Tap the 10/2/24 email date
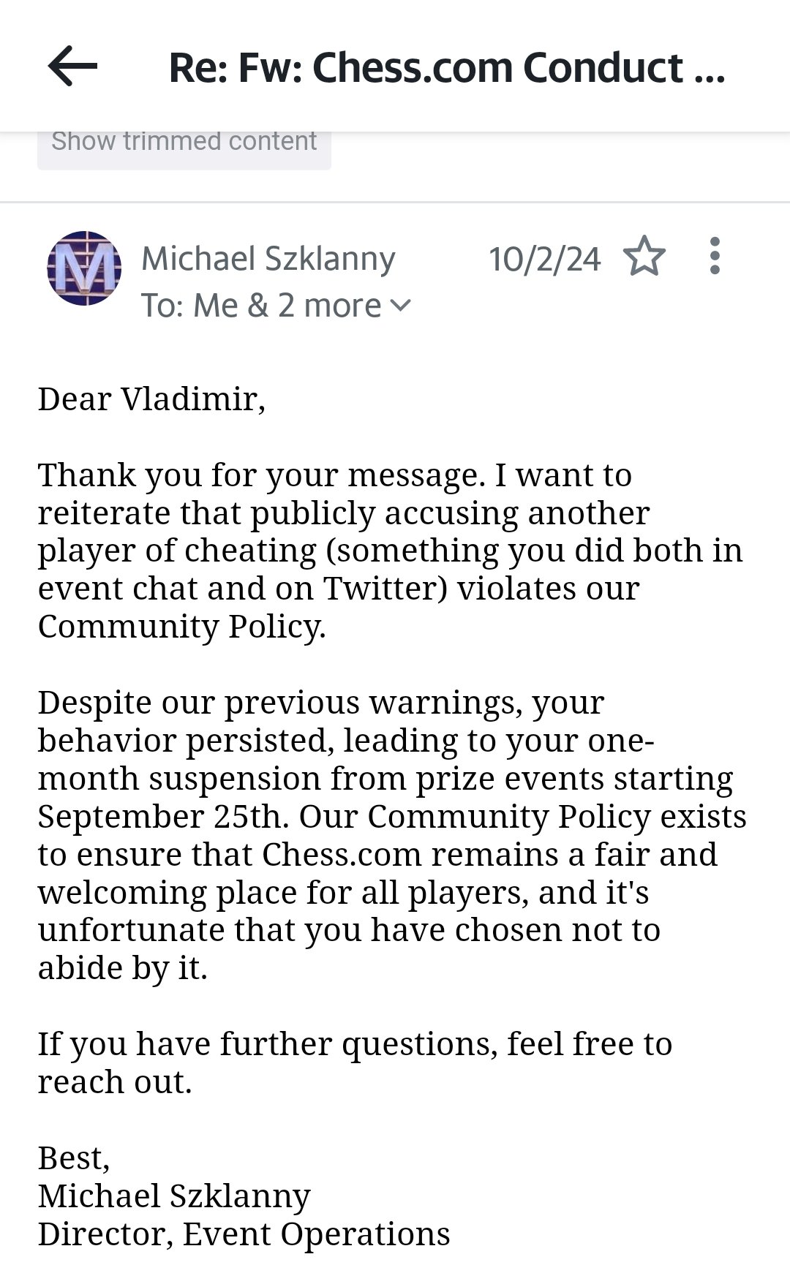 (544, 259)
